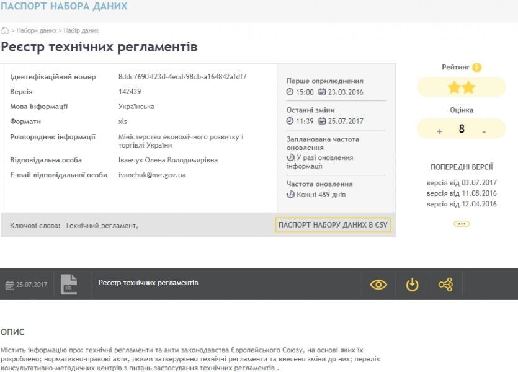Open ПАСПОРТ НАБОРУ ДАНИХ В CSV
This screenshot has height=372, width=518.
point(333,225)
